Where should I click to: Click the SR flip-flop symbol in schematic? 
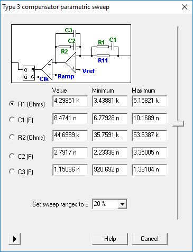click(29, 73)
